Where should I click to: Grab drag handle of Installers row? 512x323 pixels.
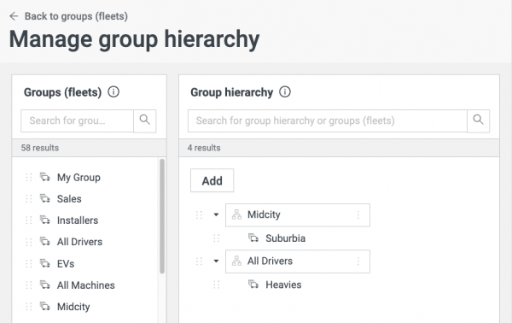point(29,220)
